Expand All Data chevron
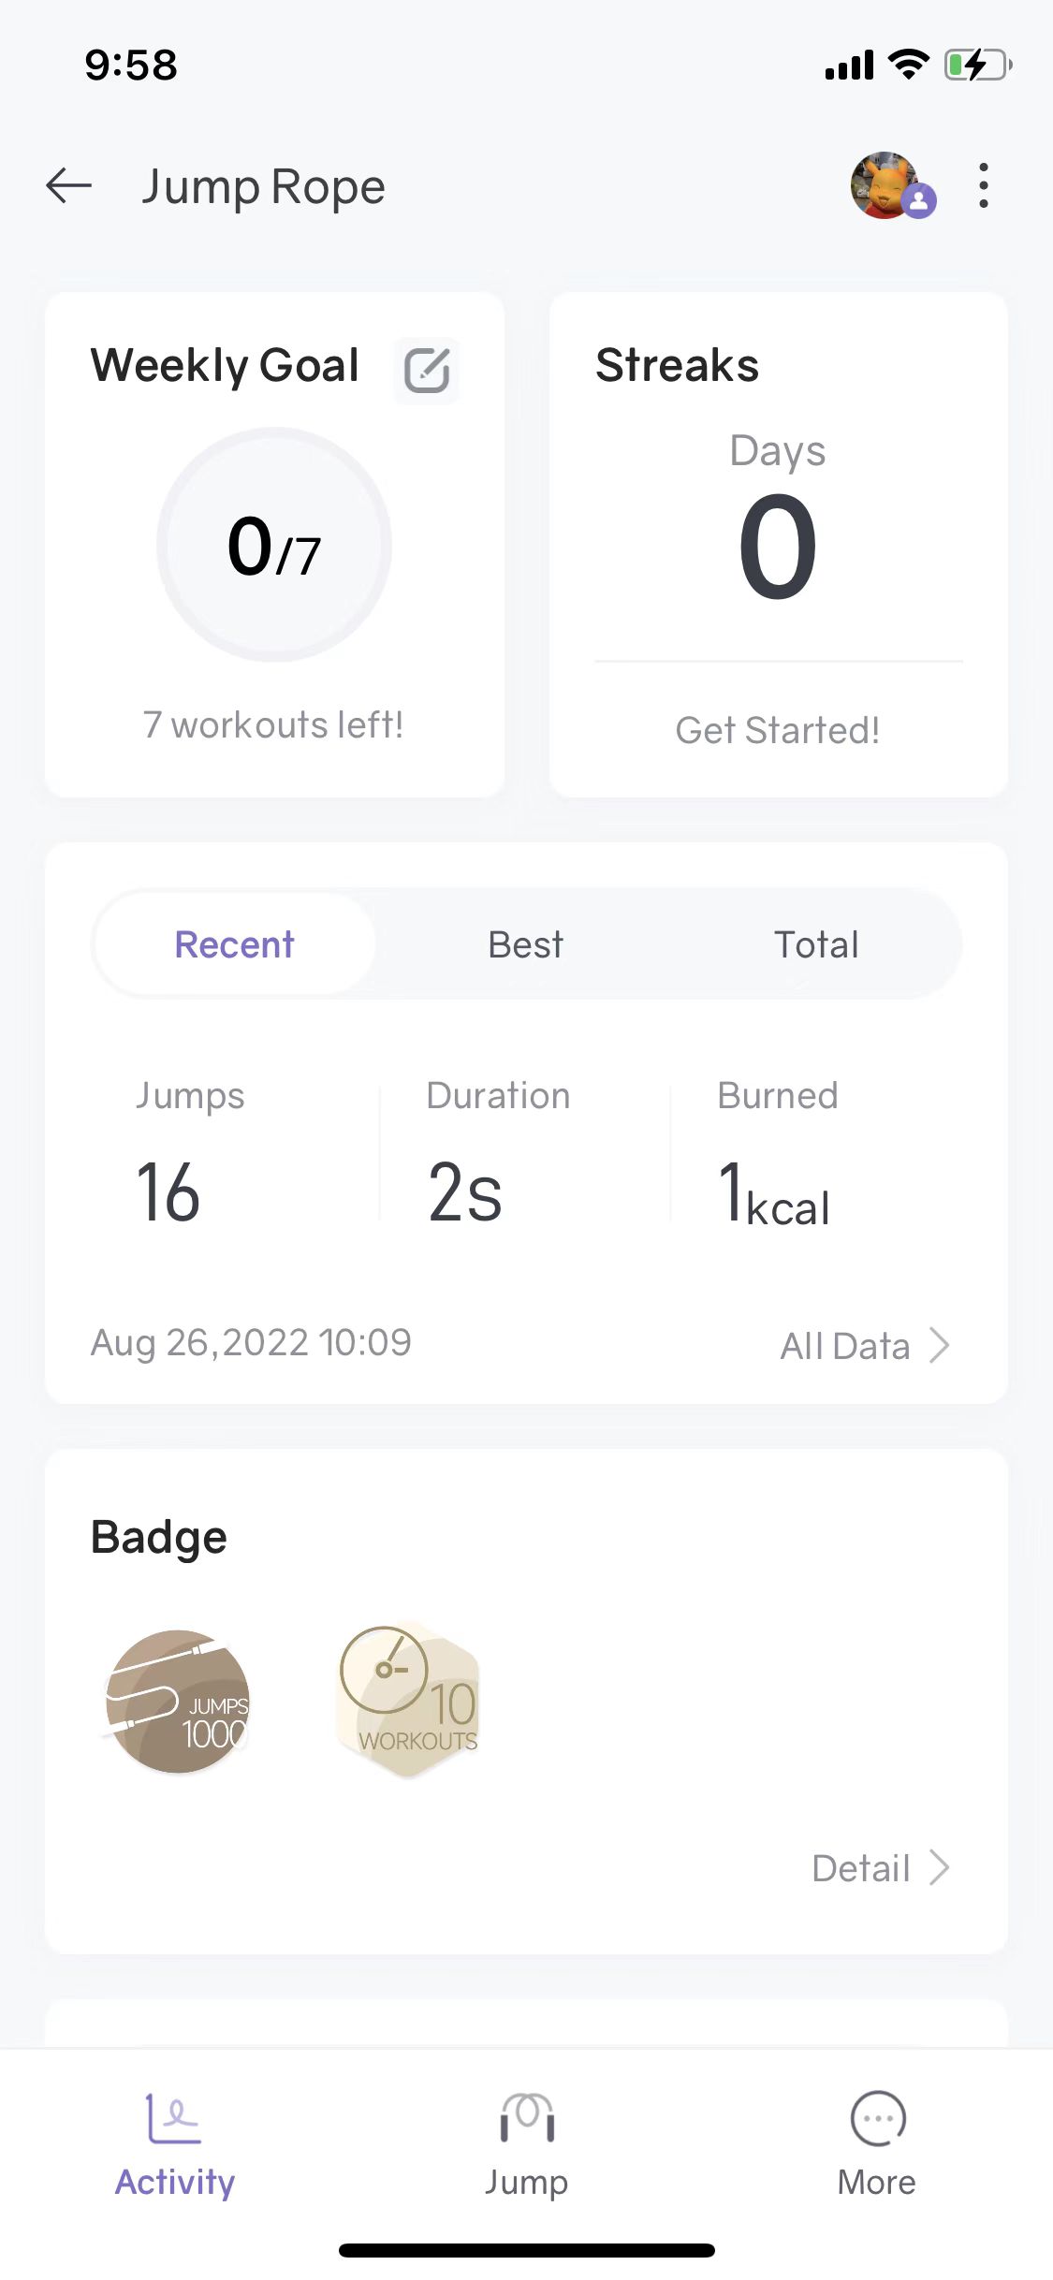 tap(940, 1346)
